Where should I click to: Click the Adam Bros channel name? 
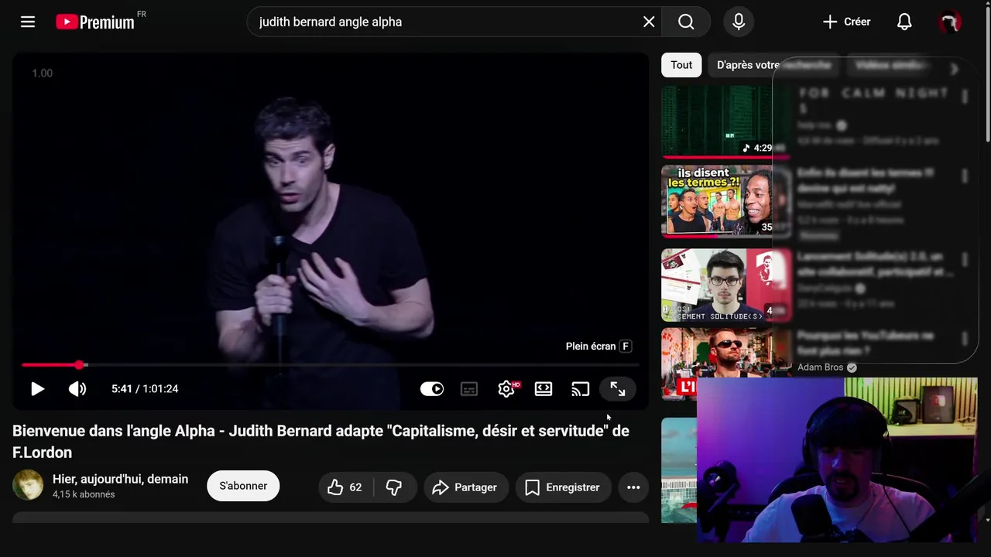pyautogui.click(x=820, y=367)
